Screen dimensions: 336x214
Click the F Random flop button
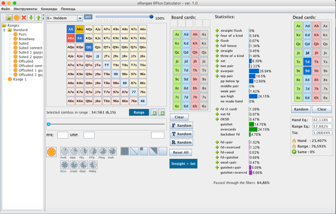pos(181,125)
